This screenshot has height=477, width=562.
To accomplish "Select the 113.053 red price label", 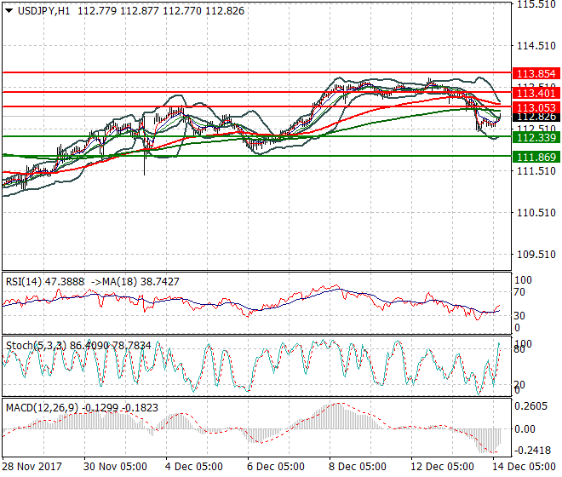I will 536,107.
